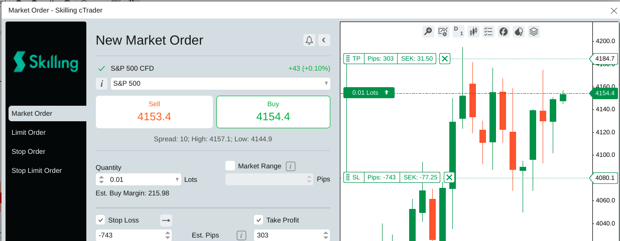The width and height of the screenshot is (620, 241).
Task: Click the SL Pips: -743 label
Action: (x=382, y=177)
